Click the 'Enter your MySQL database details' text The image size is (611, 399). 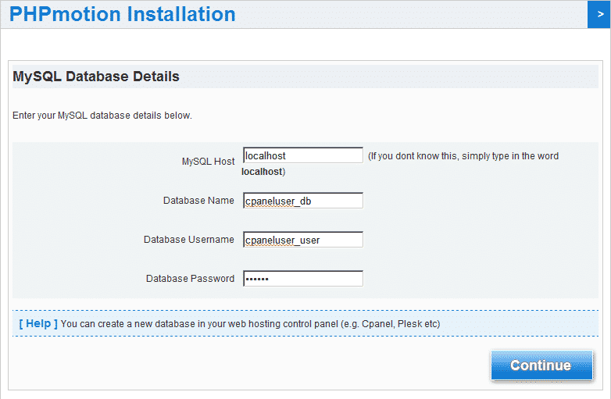click(102, 116)
